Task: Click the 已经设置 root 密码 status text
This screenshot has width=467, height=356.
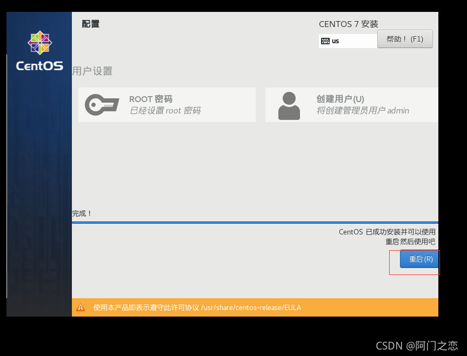Action: (x=165, y=110)
